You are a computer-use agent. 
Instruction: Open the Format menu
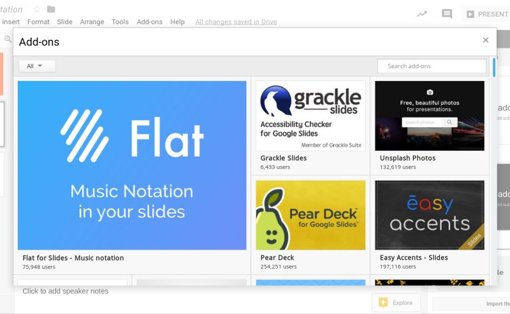[38, 22]
